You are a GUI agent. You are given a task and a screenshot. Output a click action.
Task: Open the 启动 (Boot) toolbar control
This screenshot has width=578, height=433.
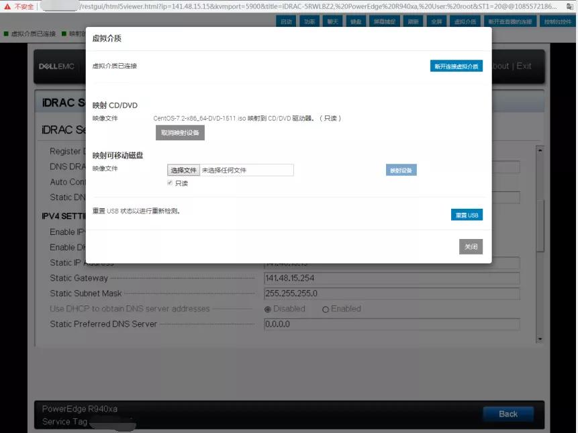[287, 21]
